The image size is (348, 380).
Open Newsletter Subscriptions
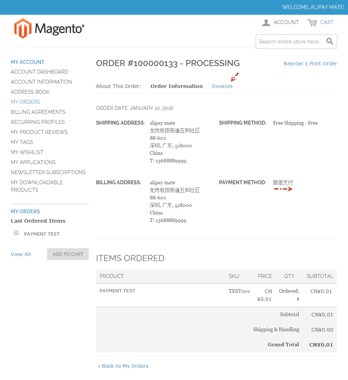(x=48, y=172)
